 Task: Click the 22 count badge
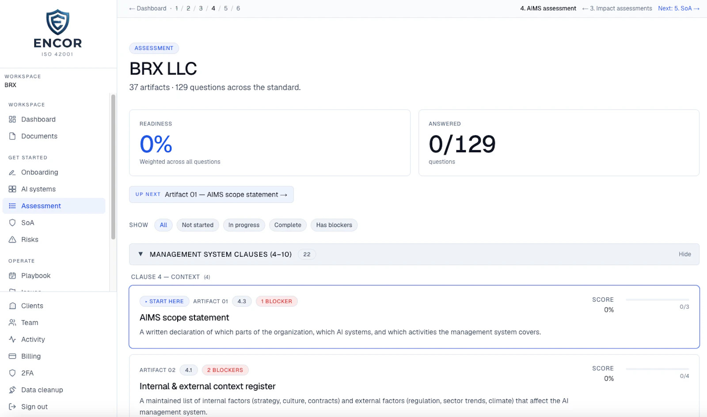(x=307, y=254)
